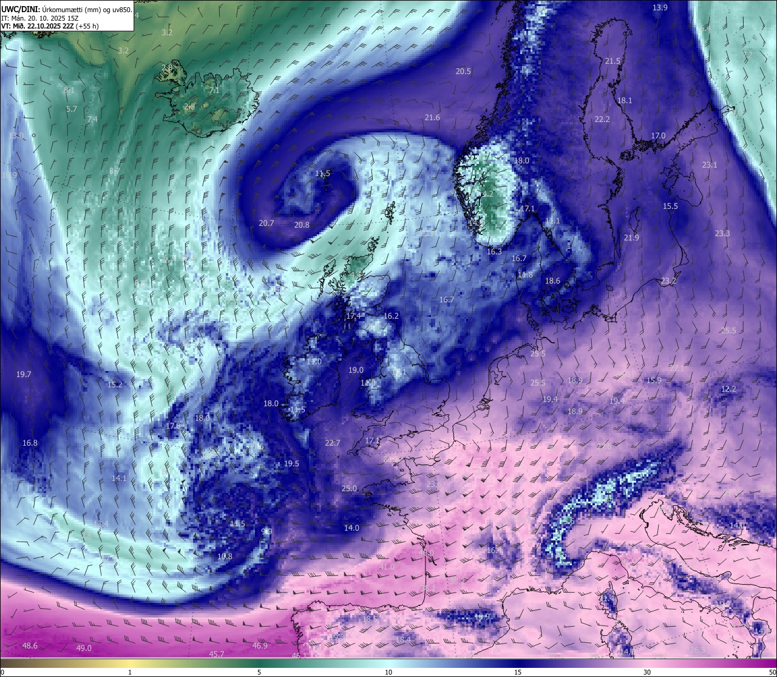Click the 'IT: Mán. 20. 10. 2025 15Z' line
The height and width of the screenshot is (677, 777).
[x=40, y=18]
